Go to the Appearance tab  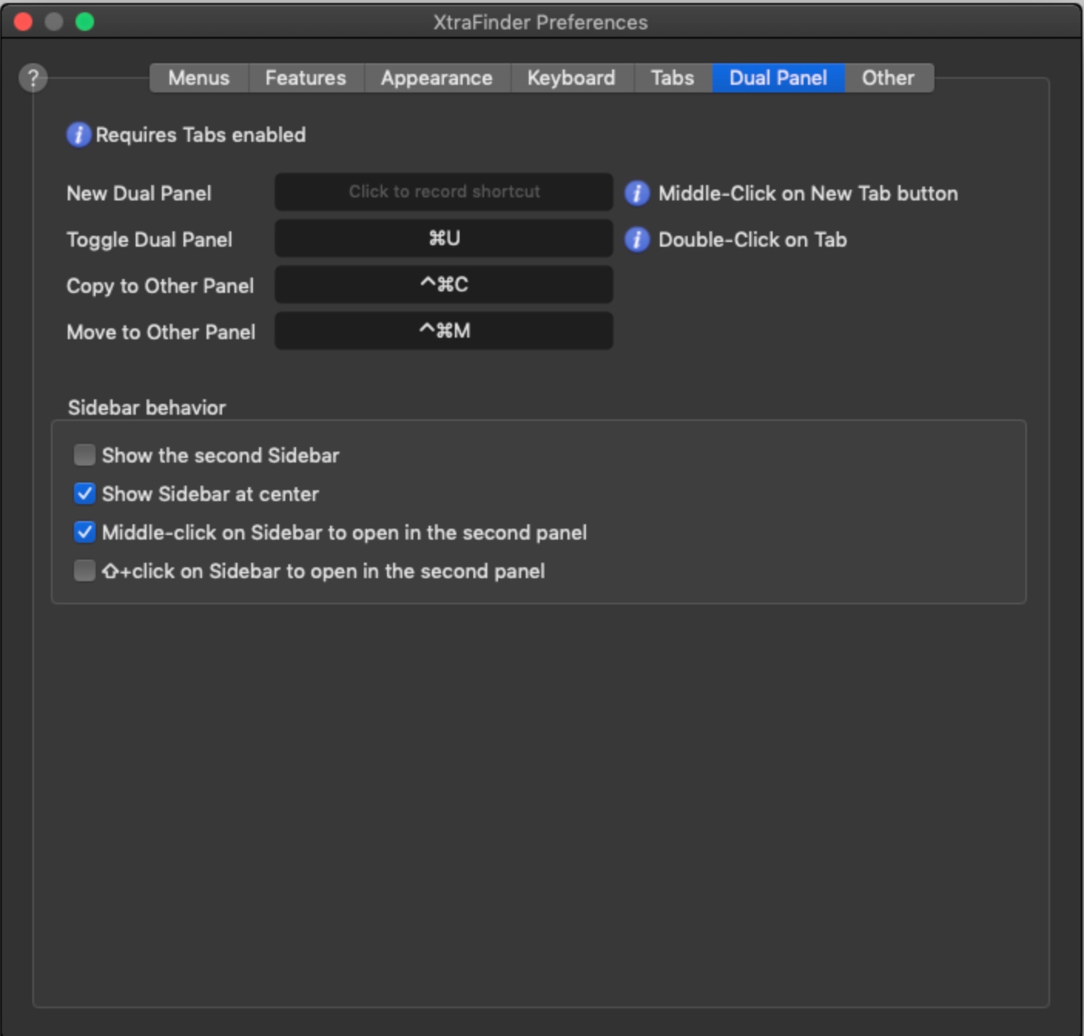[436, 78]
